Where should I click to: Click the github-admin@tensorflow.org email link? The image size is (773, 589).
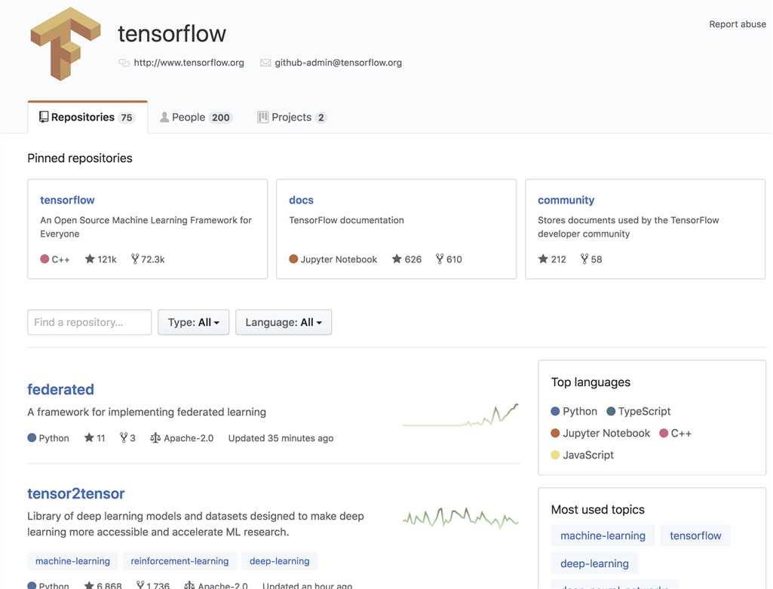338,63
